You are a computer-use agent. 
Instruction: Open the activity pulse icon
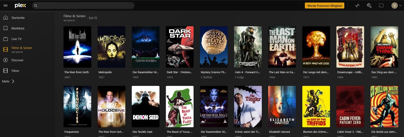(358, 6)
